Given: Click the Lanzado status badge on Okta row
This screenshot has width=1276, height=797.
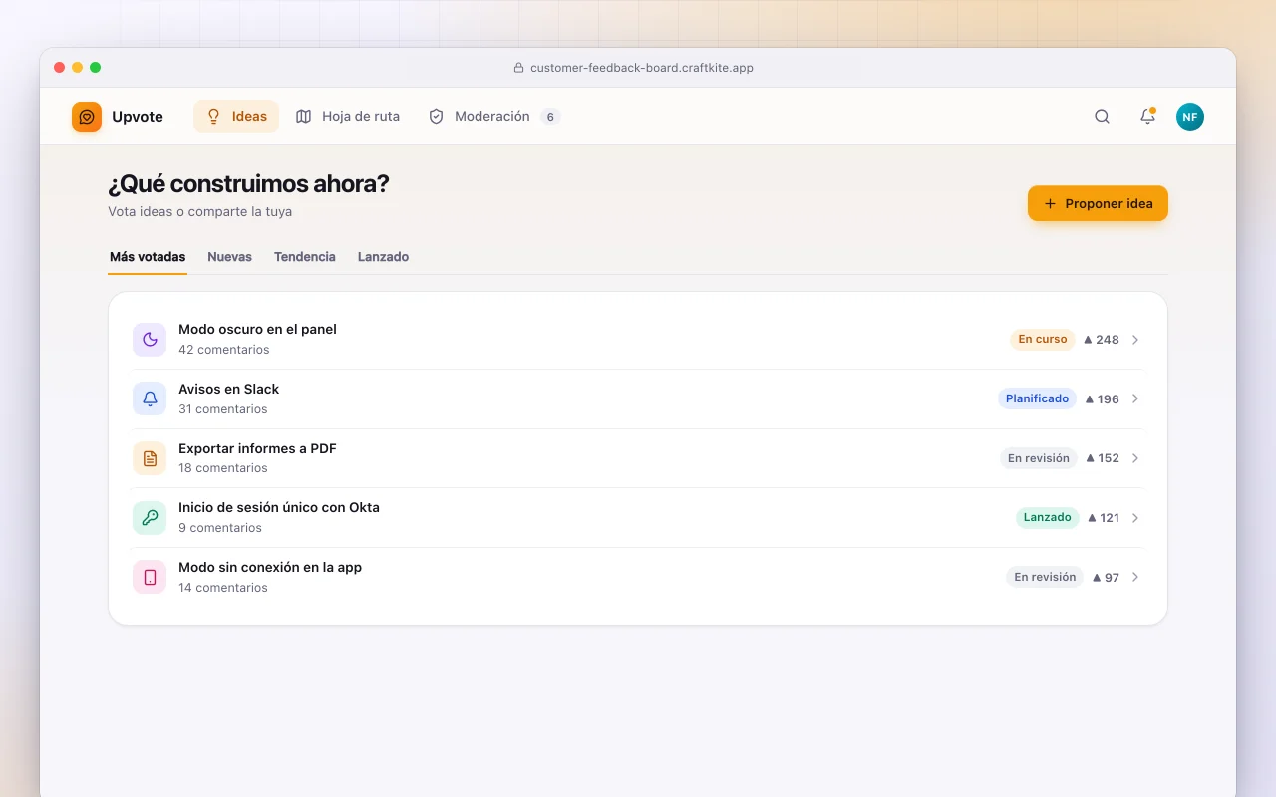Looking at the screenshot, I should point(1048,518).
